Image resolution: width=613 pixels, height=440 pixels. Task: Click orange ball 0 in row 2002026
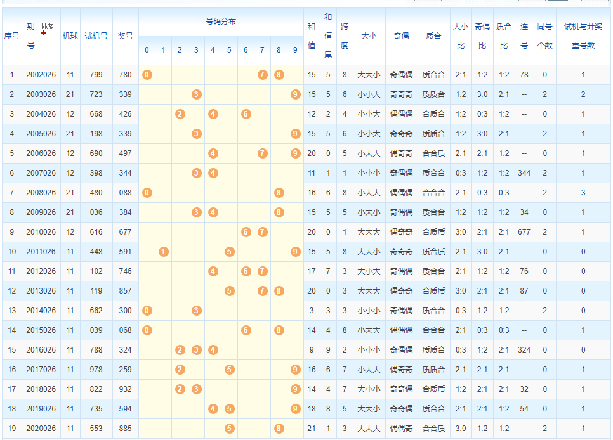(x=147, y=75)
